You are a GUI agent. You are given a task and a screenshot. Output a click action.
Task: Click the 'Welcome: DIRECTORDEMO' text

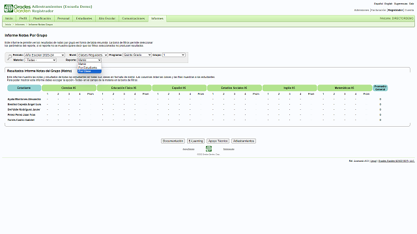click(397, 19)
